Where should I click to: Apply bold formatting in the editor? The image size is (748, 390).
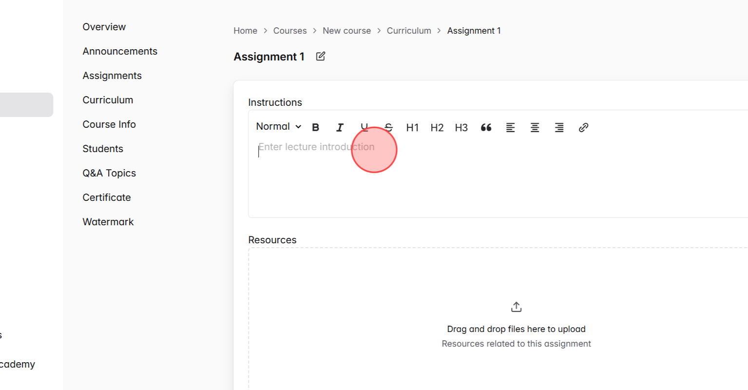[315, 127]
